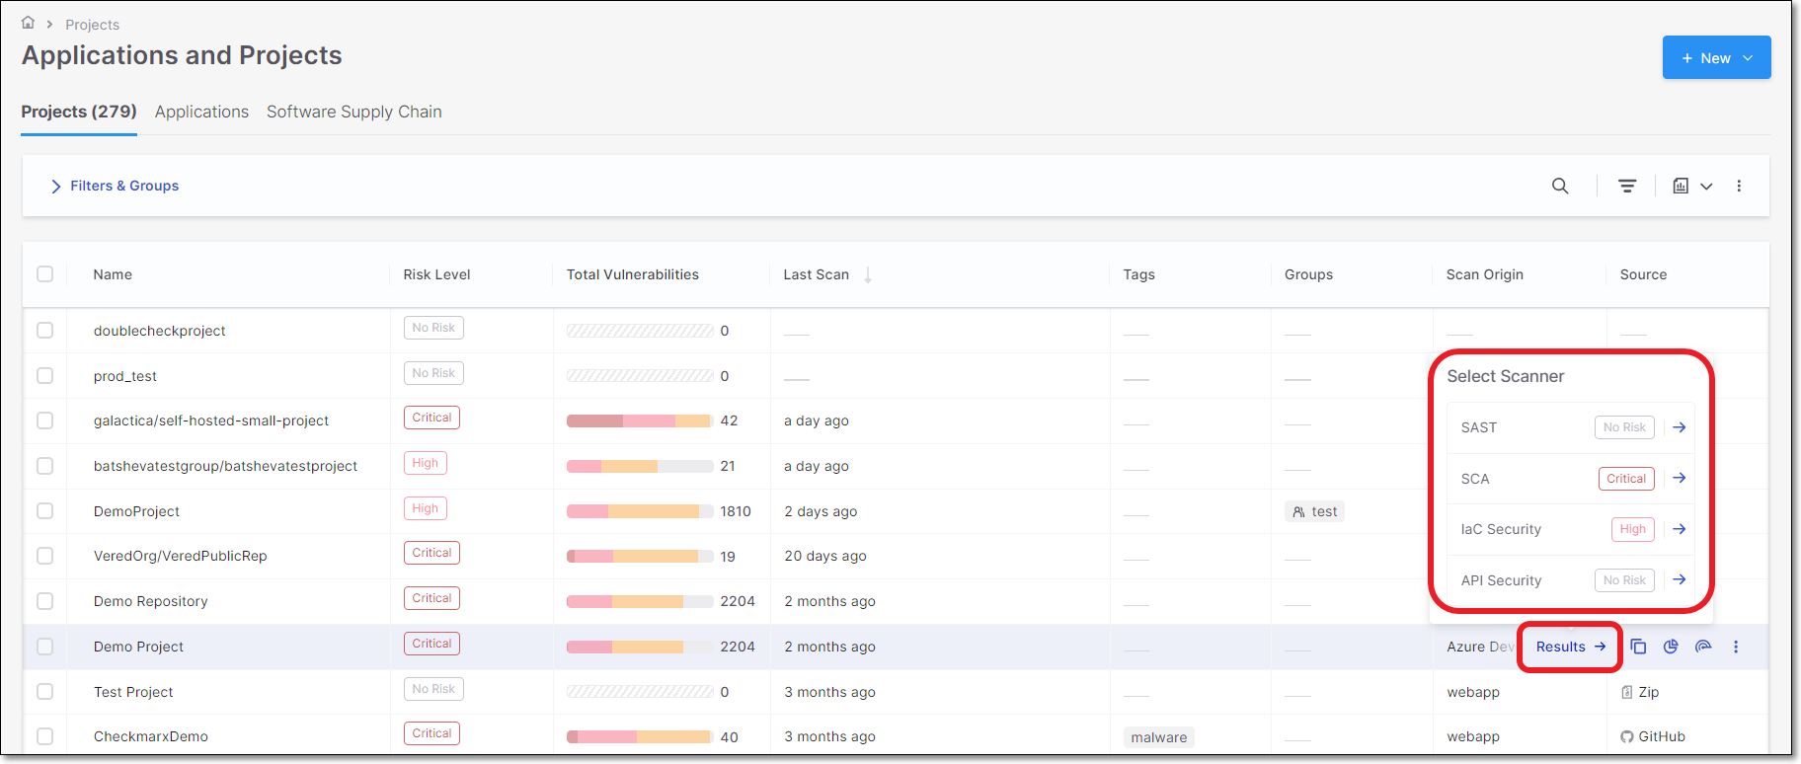Screen dimensions: 1801x764
Task: Click the Risk Level column header
Action: tap(436, 274)
